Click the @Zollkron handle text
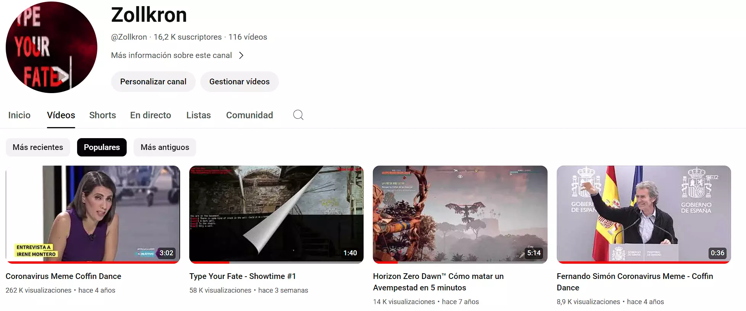 [x=129, y=37]
